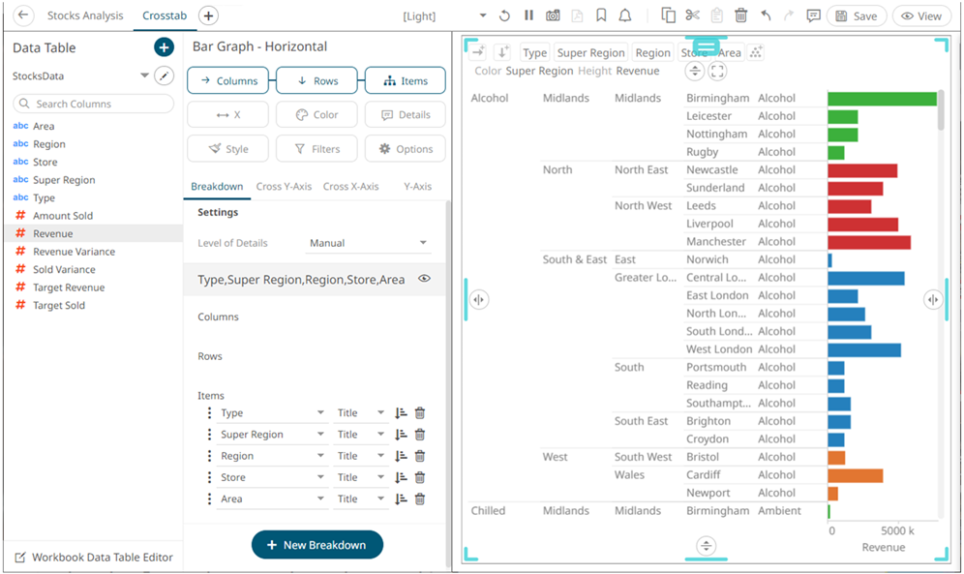964x574 pixels.
Task: Delete the Area breakdown item
Action: click(420, 499)
